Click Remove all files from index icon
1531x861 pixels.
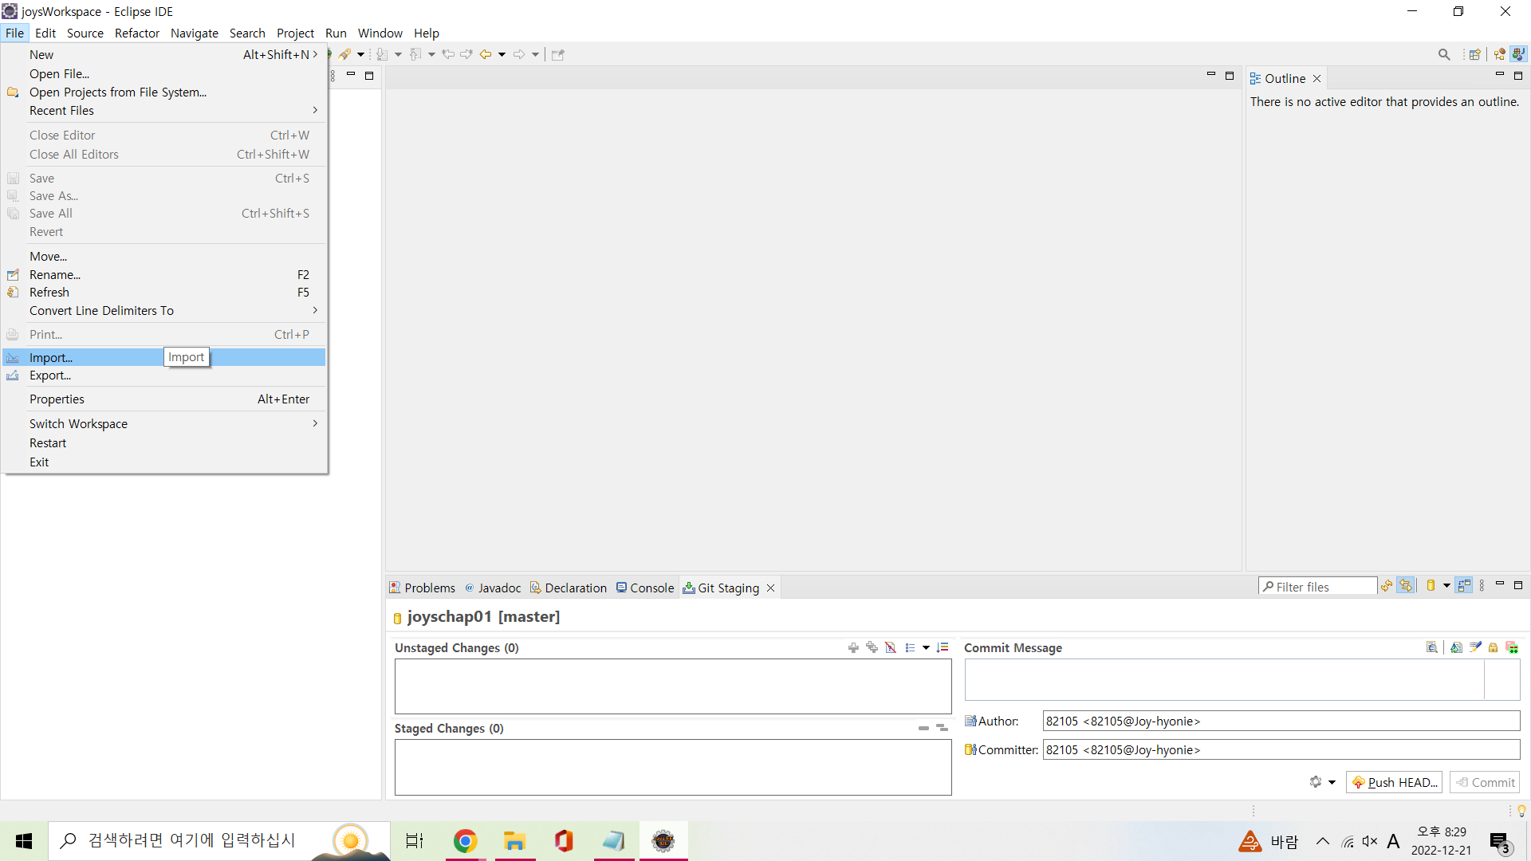click(x=942, y=728)
